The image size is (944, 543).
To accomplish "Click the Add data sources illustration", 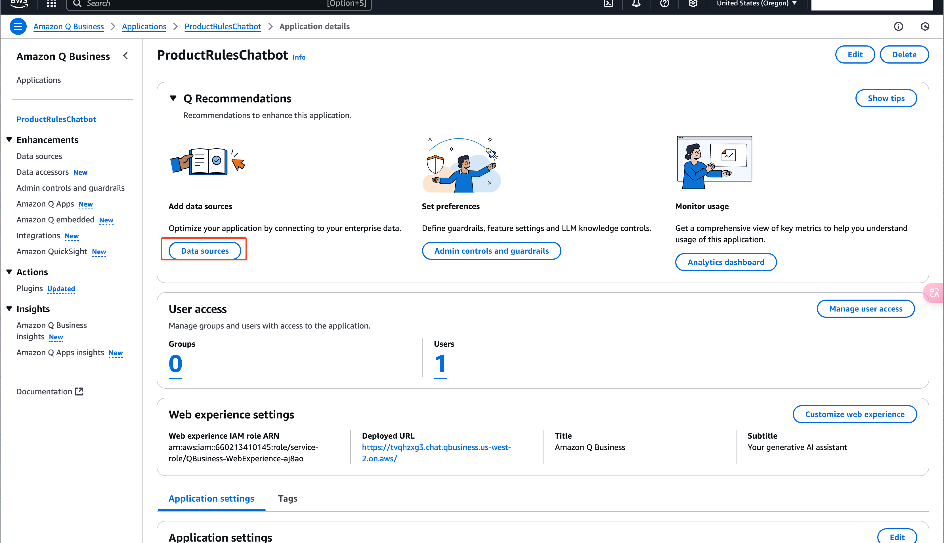I will (207, 161).
